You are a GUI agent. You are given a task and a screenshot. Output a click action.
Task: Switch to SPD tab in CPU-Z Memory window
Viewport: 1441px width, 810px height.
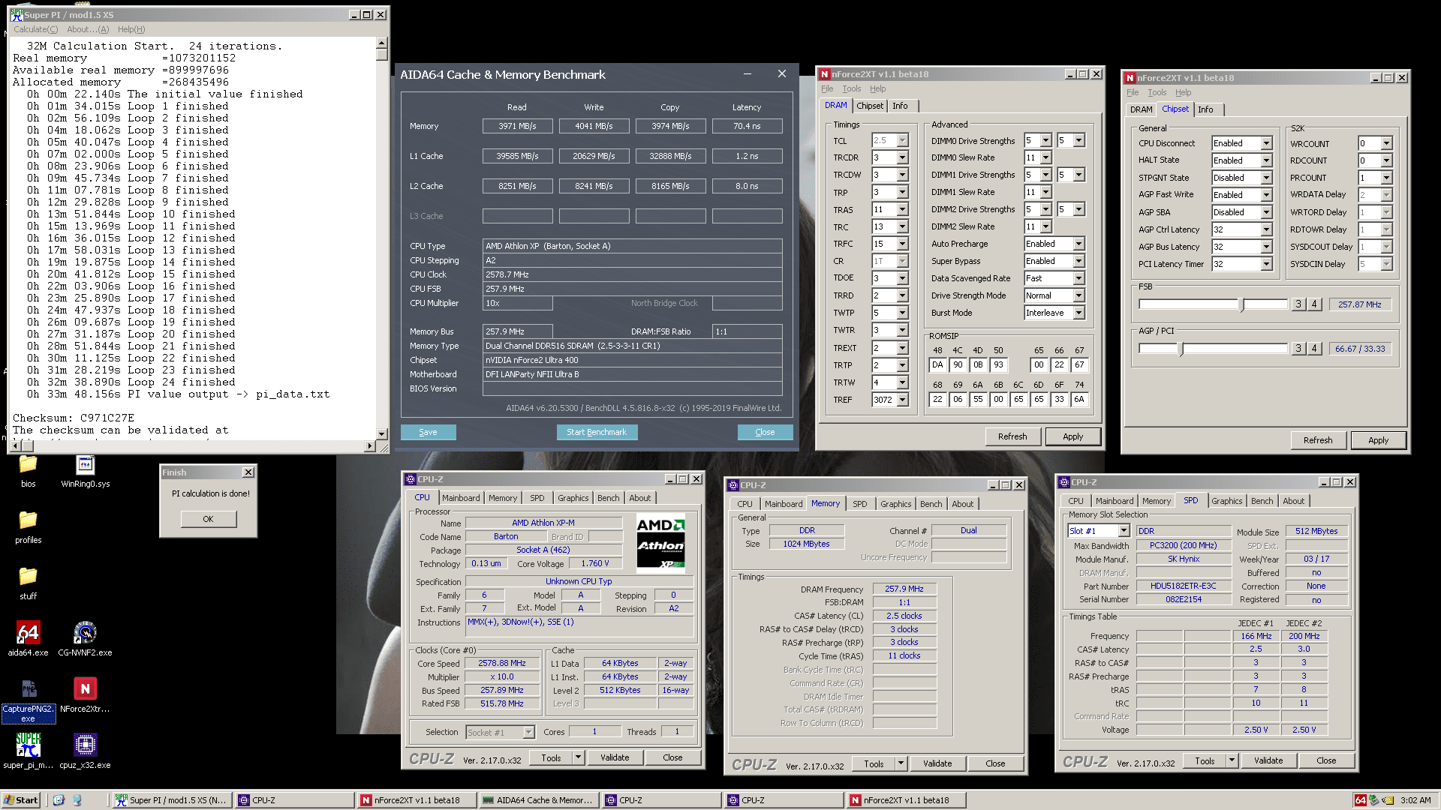point(859,504)
